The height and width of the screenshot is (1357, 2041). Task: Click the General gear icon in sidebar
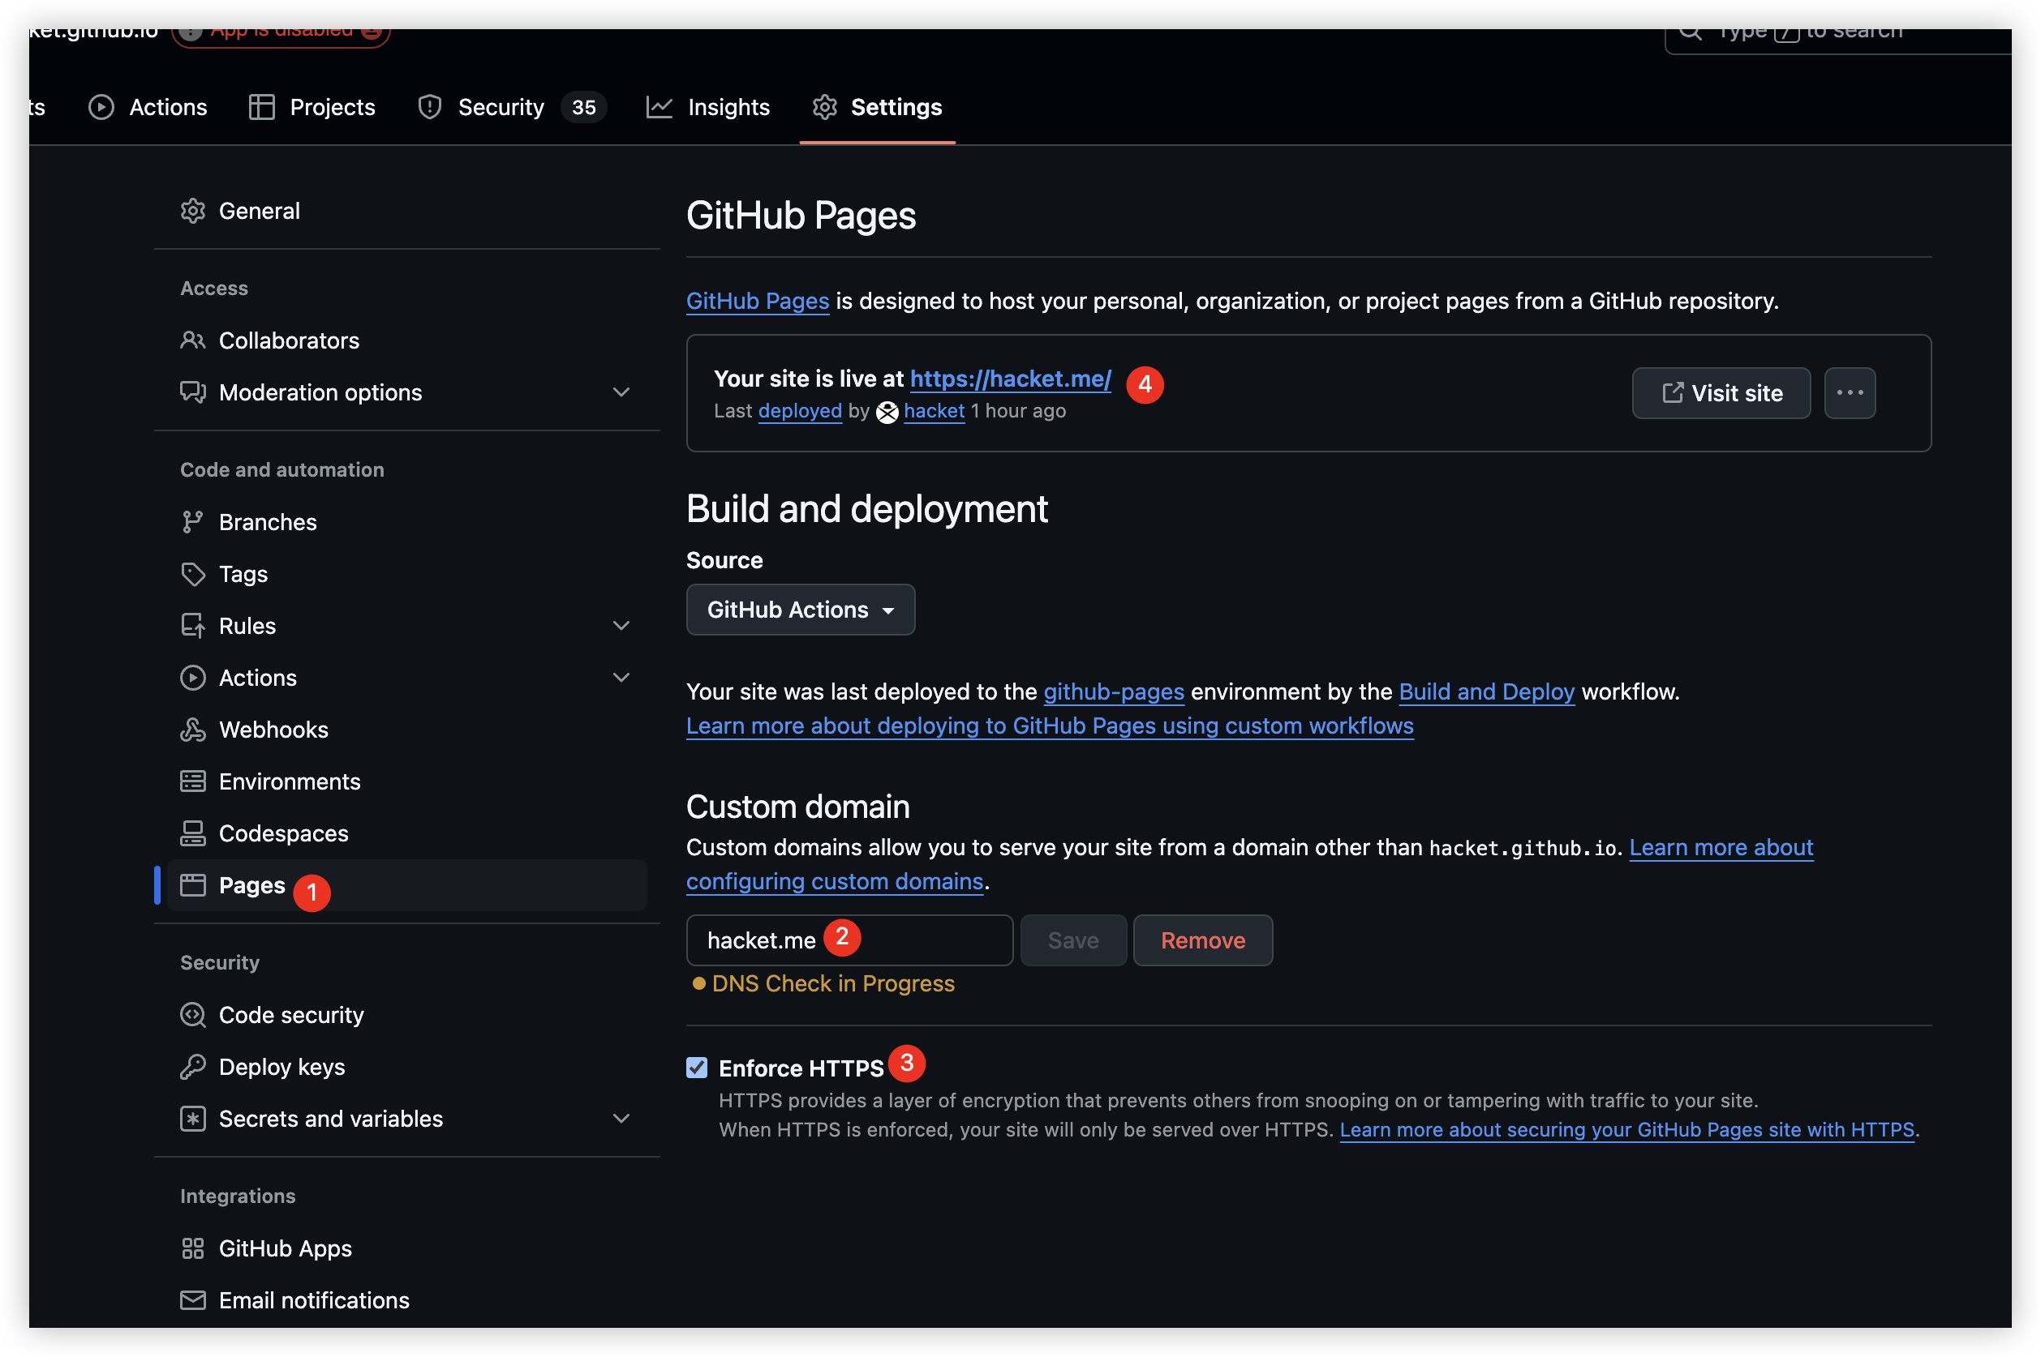coord(192,210)
